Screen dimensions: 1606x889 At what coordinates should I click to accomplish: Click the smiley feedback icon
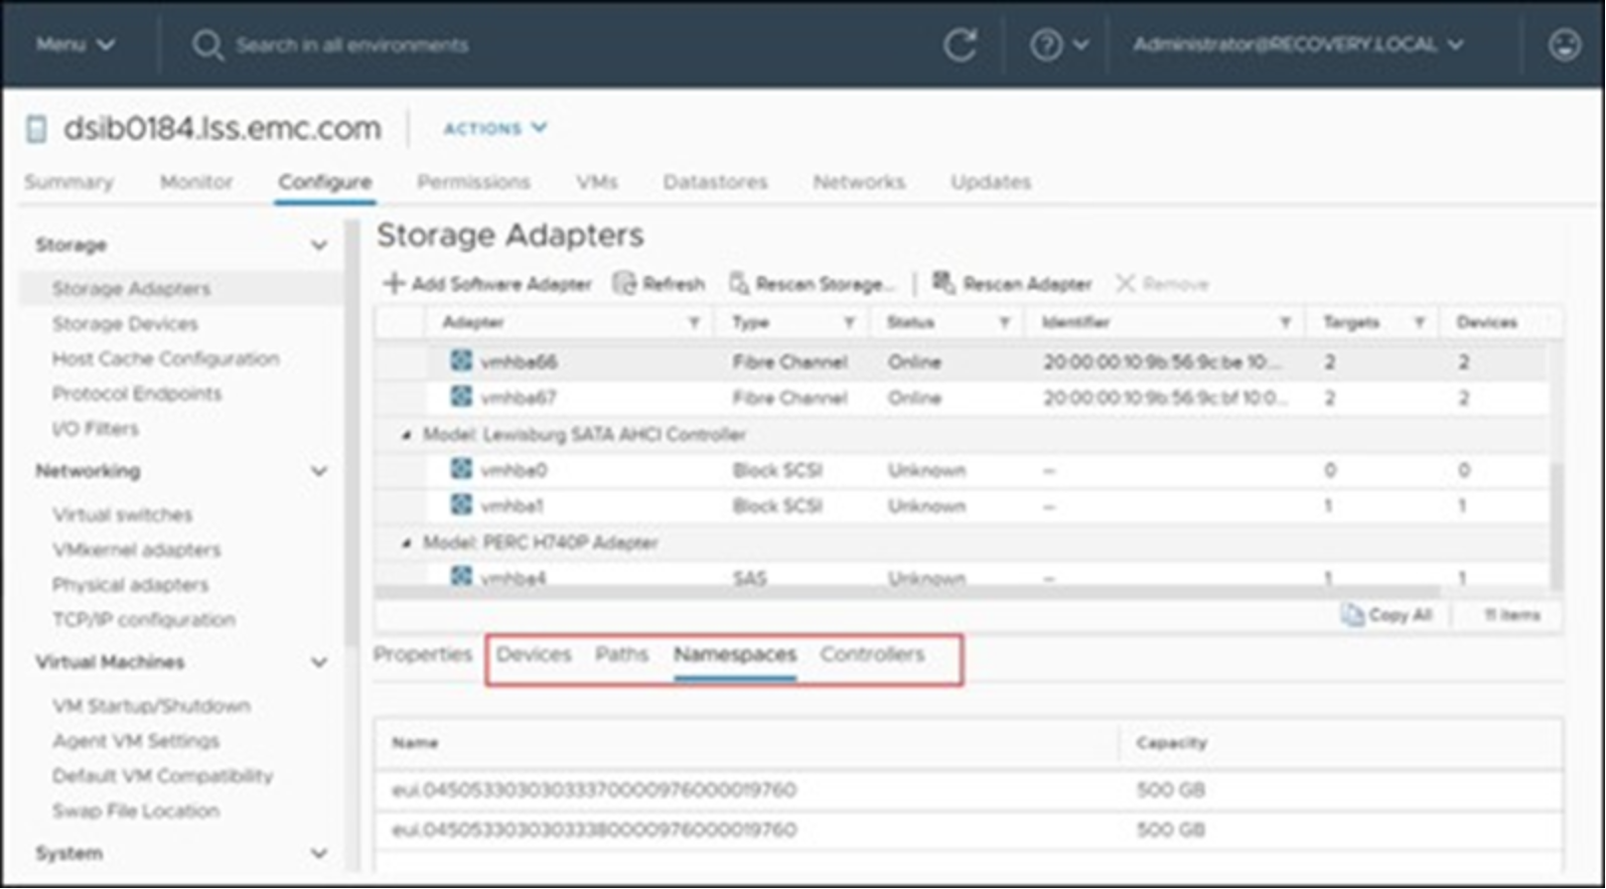[1564, 45]
